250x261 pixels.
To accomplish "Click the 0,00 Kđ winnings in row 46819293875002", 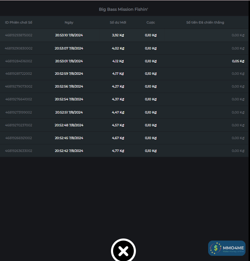I will (x=238, y=35).
